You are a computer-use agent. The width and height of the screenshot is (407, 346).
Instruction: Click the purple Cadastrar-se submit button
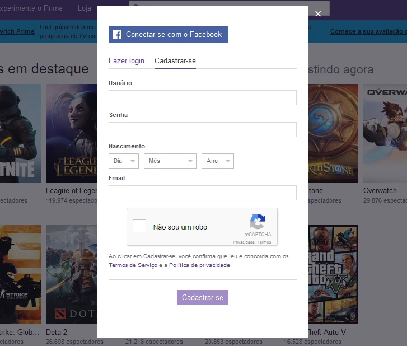[x=203, y=297]
